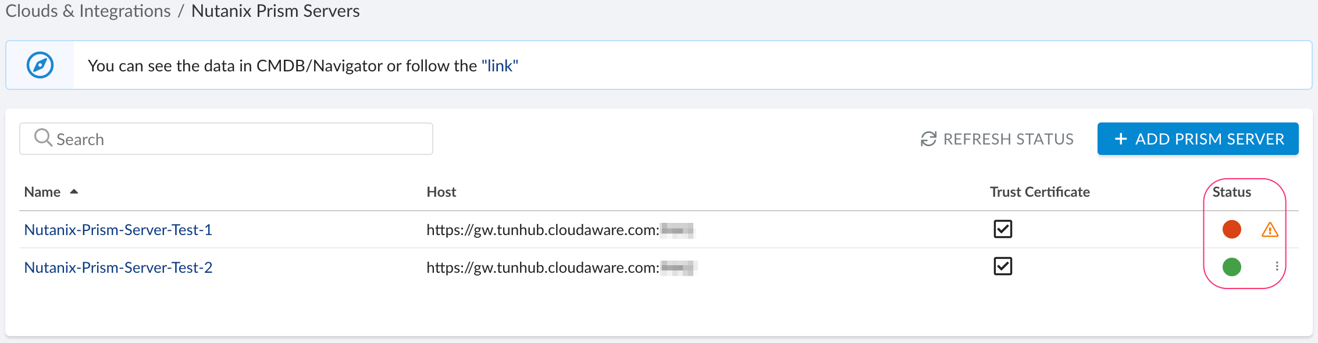Screen dimensions: 1318x343
Task: Click the magnifier icon in the search box
Action: pyautogui.click(x=43, y=138)
